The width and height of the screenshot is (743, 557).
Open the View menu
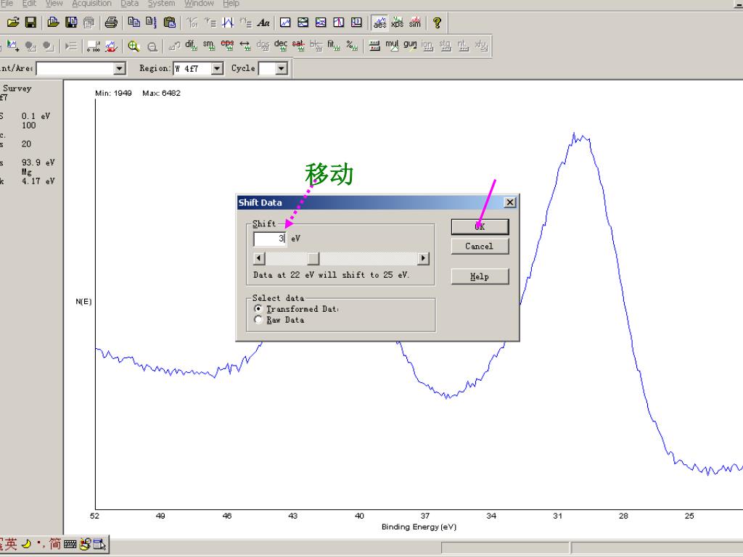click(x=54, y=4)
